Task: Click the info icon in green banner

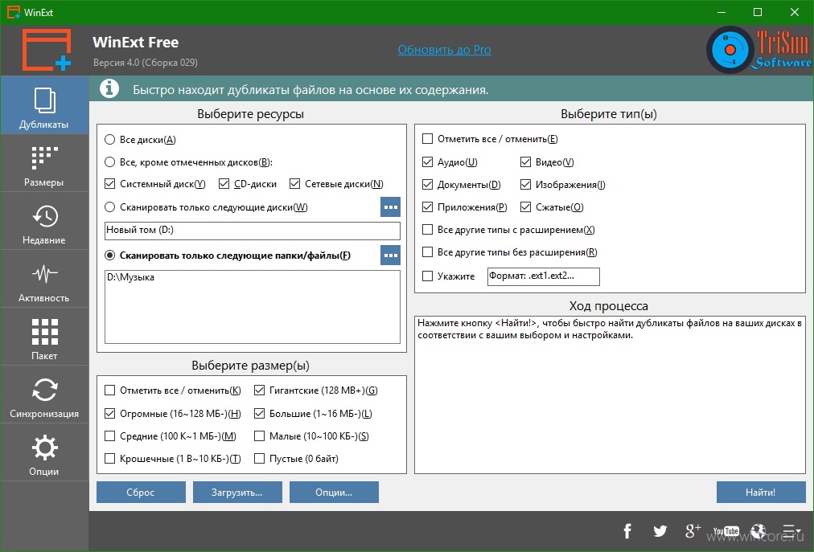Action: coord(109,88)
